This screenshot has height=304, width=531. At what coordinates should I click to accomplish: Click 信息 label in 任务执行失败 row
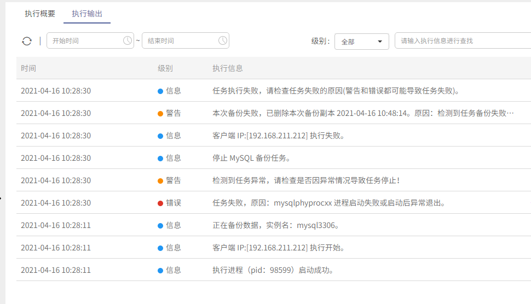point(174,91)
